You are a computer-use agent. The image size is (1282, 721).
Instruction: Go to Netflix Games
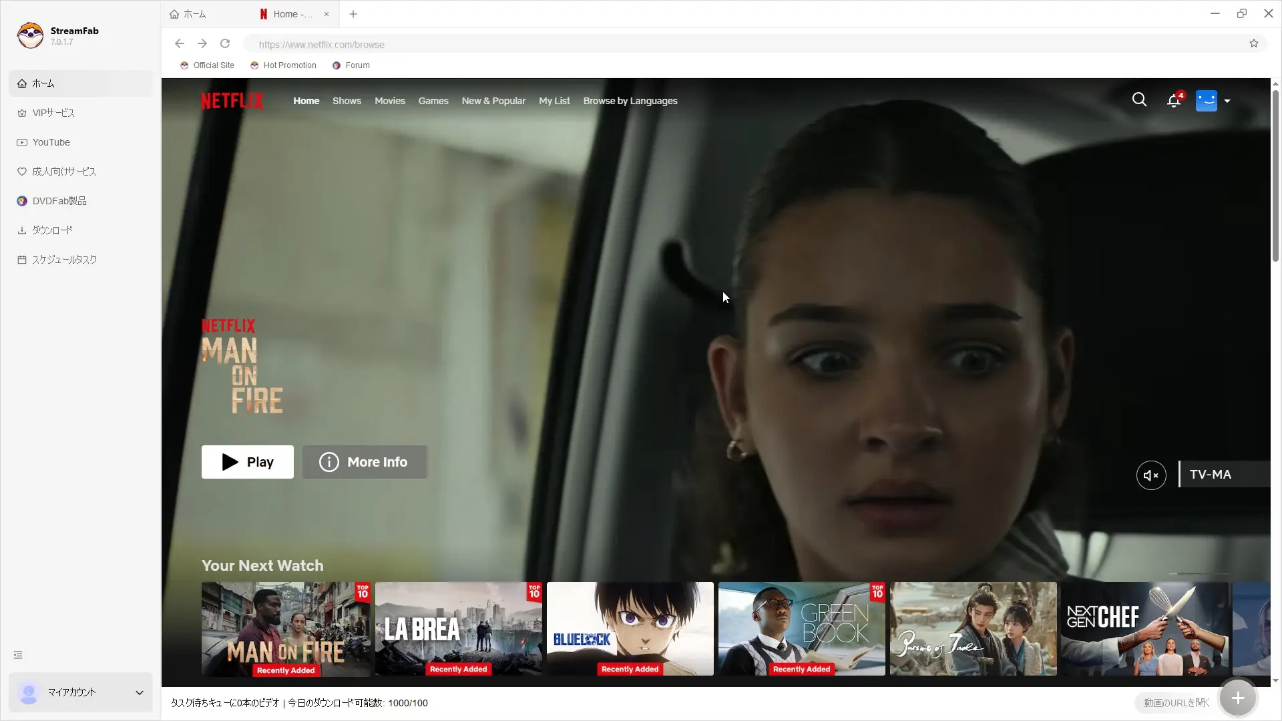coord(433,101)
